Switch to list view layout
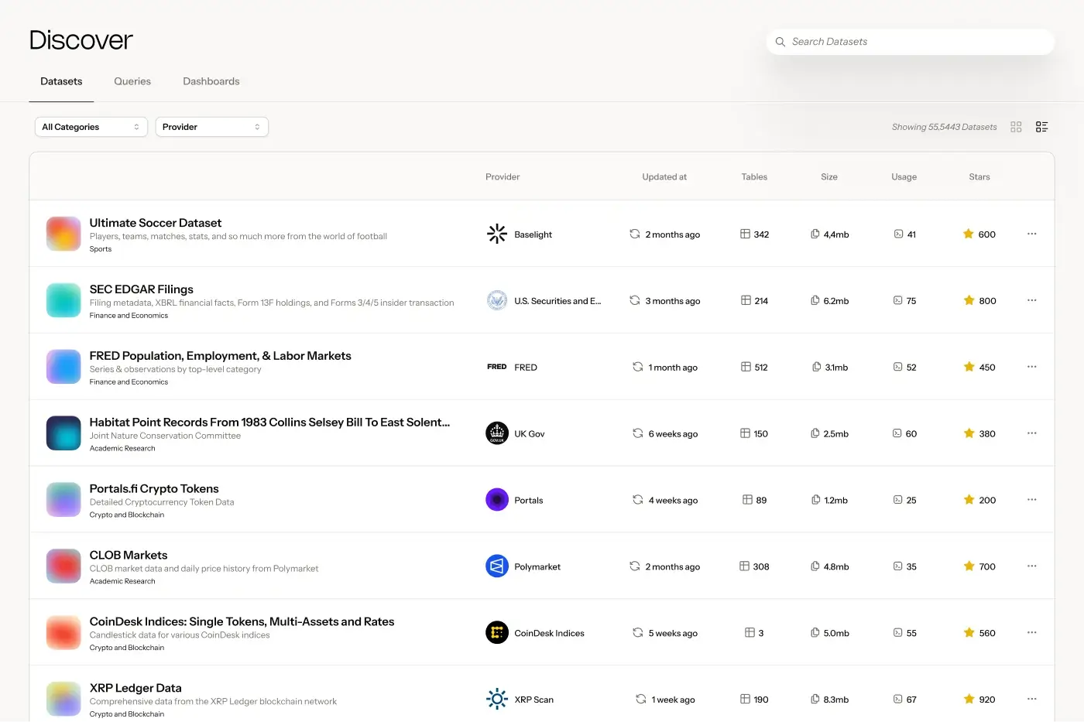 coord(1041,127)
